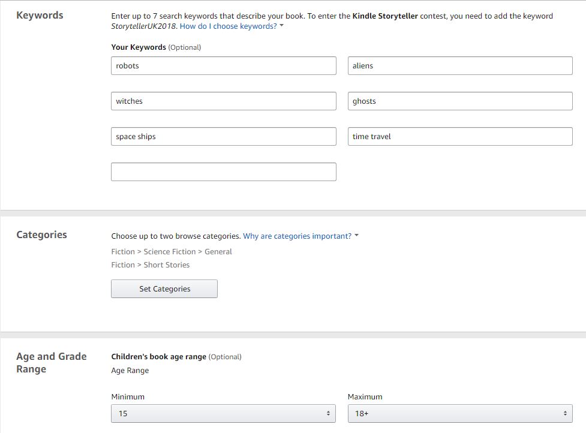
Task: Click 'Fiction > Science Fiction > General' category text
Action: [x=172, y=252]
